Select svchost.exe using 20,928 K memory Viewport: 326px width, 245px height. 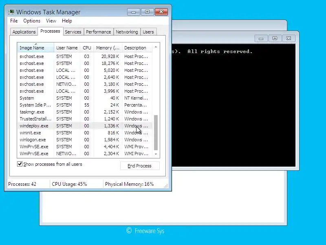click(x=85, y=56)
